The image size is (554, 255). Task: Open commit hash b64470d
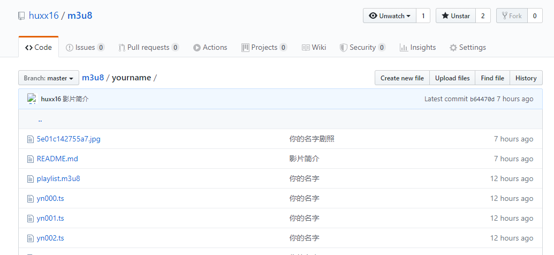[482, 99]
